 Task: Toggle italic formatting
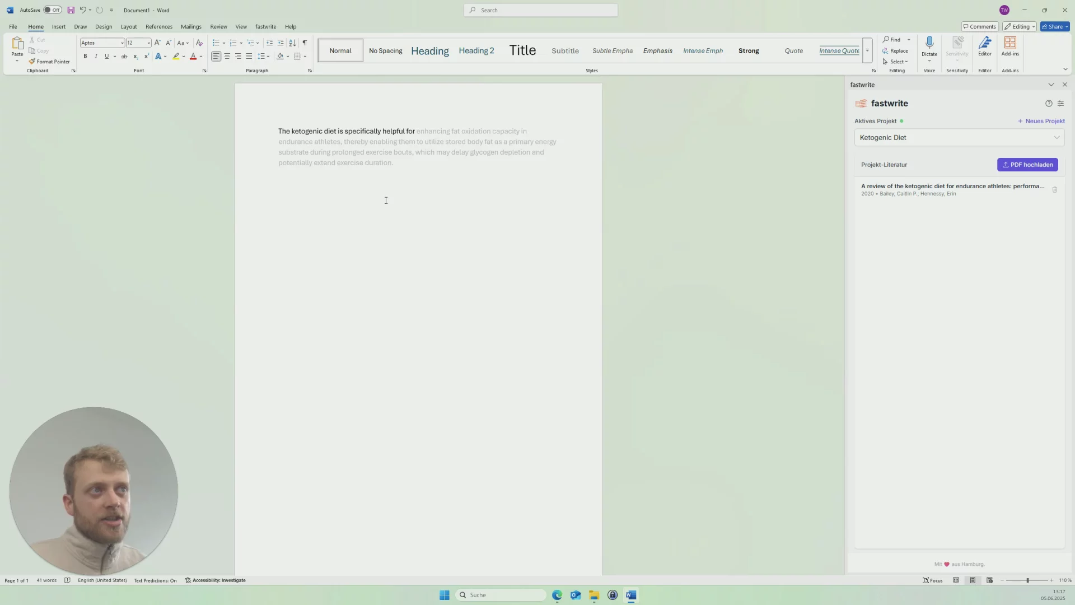pos(96,56)
